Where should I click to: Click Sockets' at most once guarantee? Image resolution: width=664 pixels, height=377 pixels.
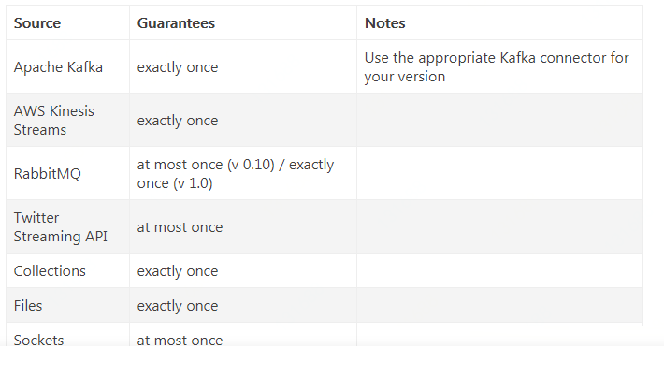point(180,340)
